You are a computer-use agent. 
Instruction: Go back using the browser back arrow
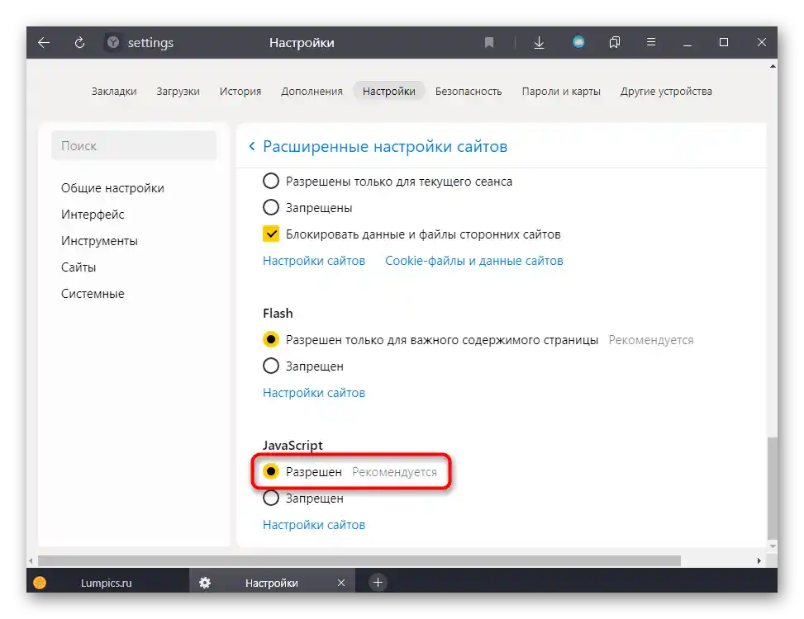[x=44, y=42]
